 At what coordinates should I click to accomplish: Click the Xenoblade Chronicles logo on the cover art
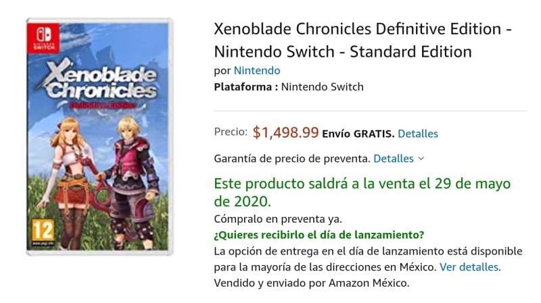[x=100, y=82]
